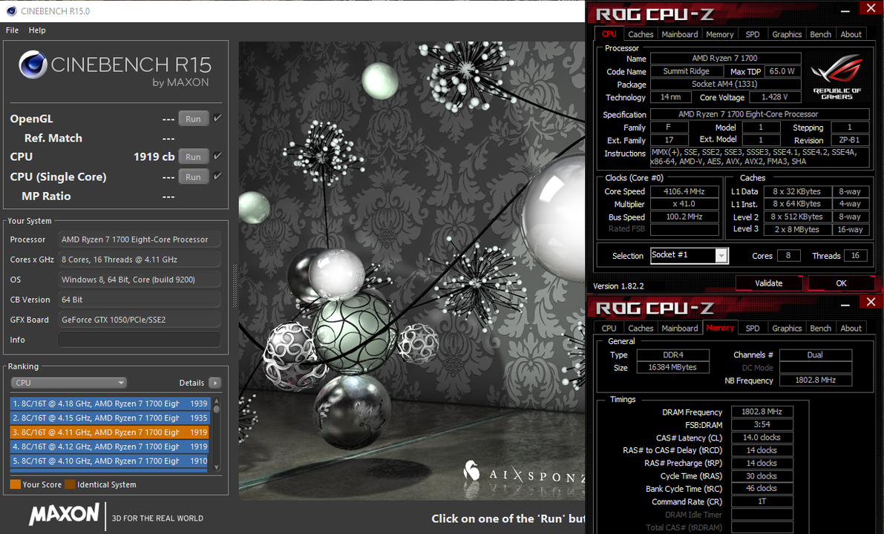Viewport: 884px width, 534px height.
Task: Click the Core Speed 4106.4 MHz value
Action: point(684,191)
